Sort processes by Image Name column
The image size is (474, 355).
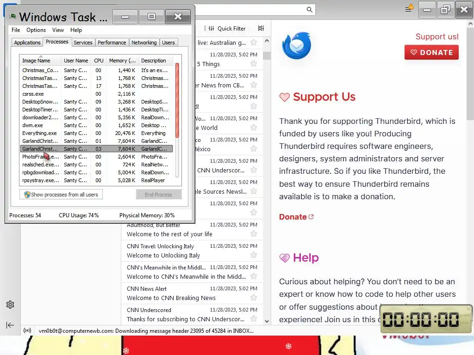40,61
